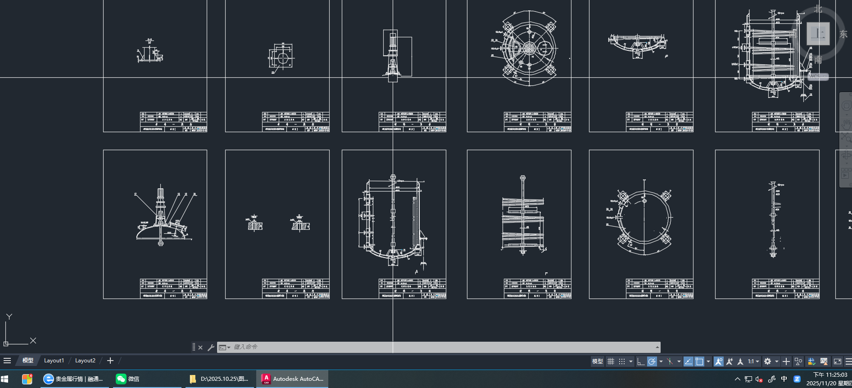Image resolution: width=852 pixels, height=388 pixels.
Task: Toggle auto-add annotation scales icon
Action: 730,361
